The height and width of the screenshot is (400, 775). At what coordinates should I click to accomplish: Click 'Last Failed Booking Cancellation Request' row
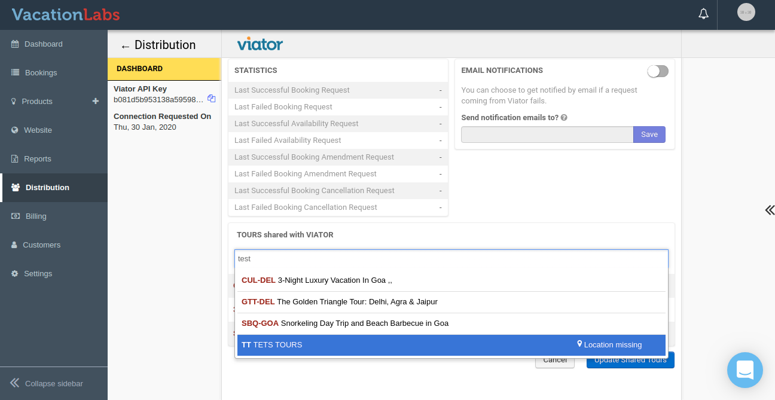pos(338,207)
